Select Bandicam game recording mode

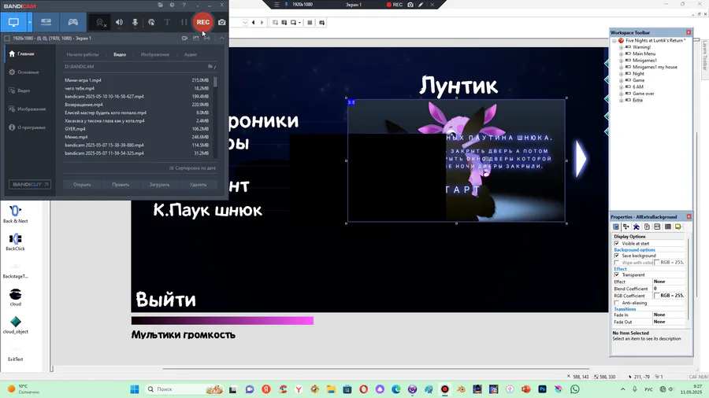coord(72,22)
